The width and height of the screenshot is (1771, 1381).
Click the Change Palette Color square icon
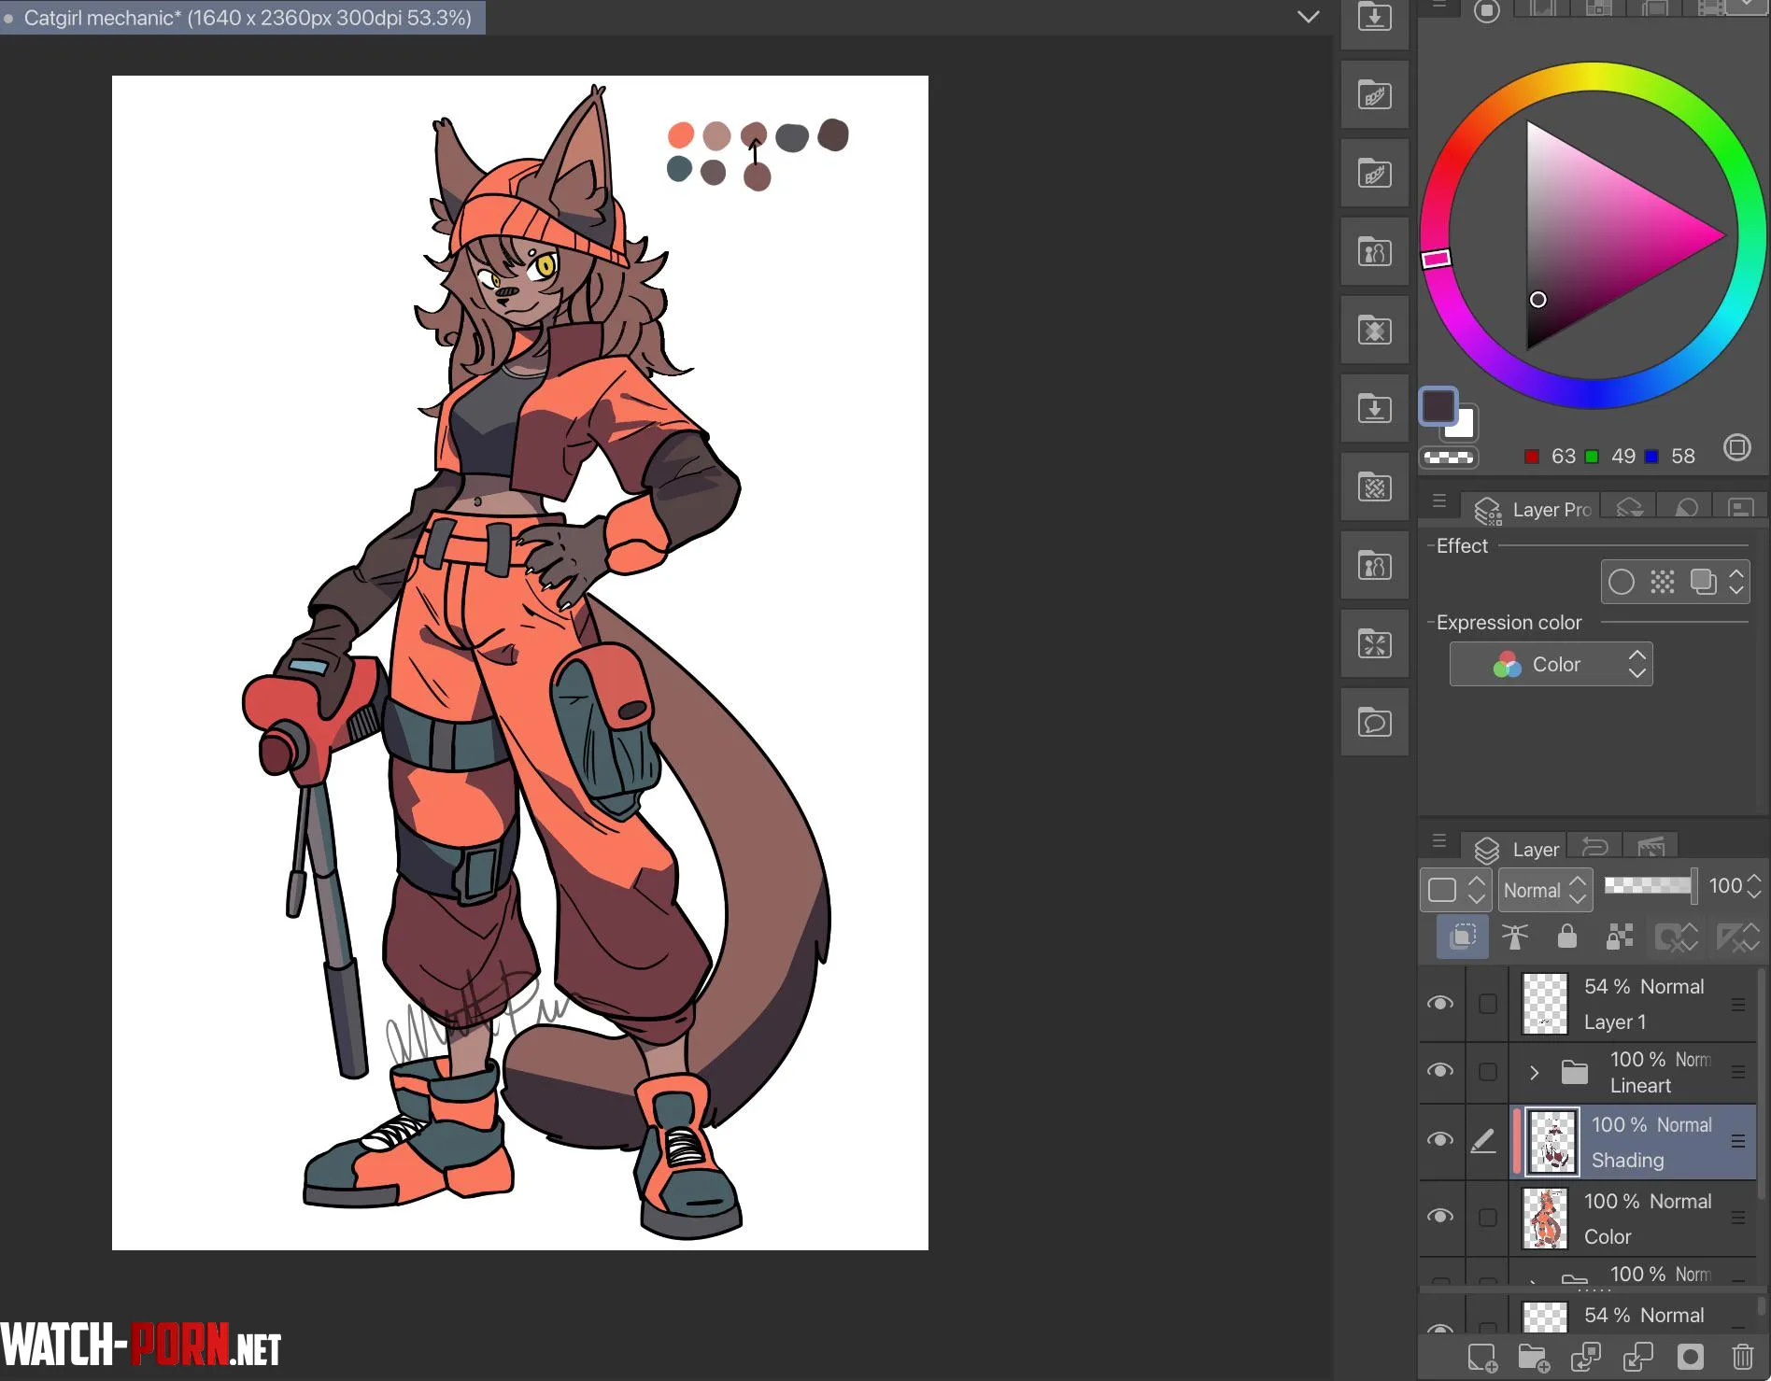[x=1442, y=889]
